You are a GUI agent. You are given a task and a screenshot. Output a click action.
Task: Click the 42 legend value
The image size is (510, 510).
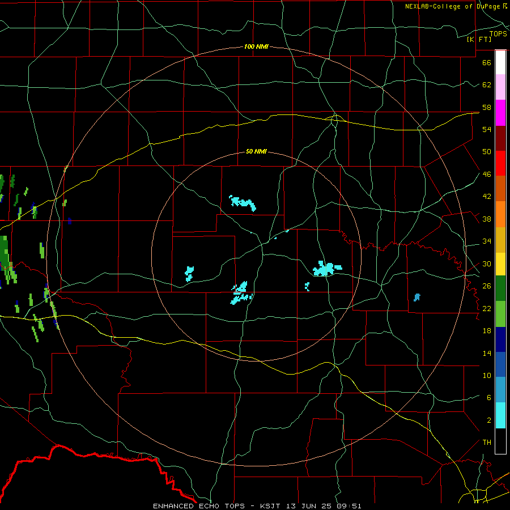pyautogui.click(x=487, y=197)
